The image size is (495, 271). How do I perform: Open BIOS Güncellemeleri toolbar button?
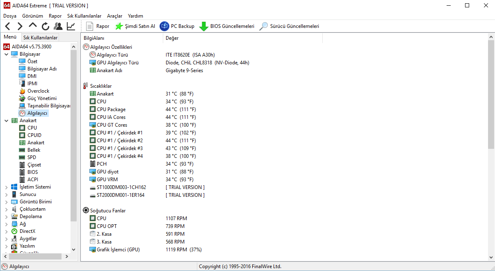(227, 26)
